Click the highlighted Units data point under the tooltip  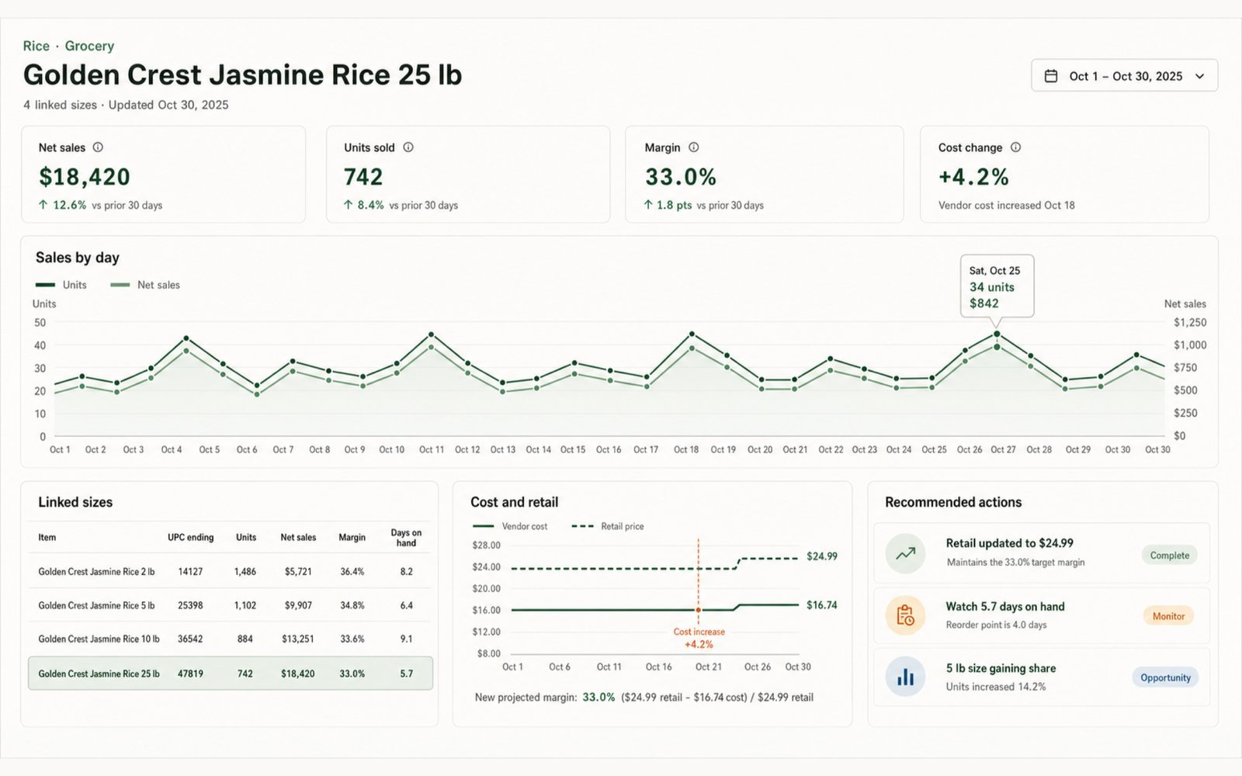pos(997,334)
